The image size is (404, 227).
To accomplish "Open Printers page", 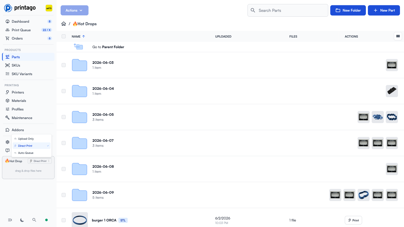I will tap(28, 92).
